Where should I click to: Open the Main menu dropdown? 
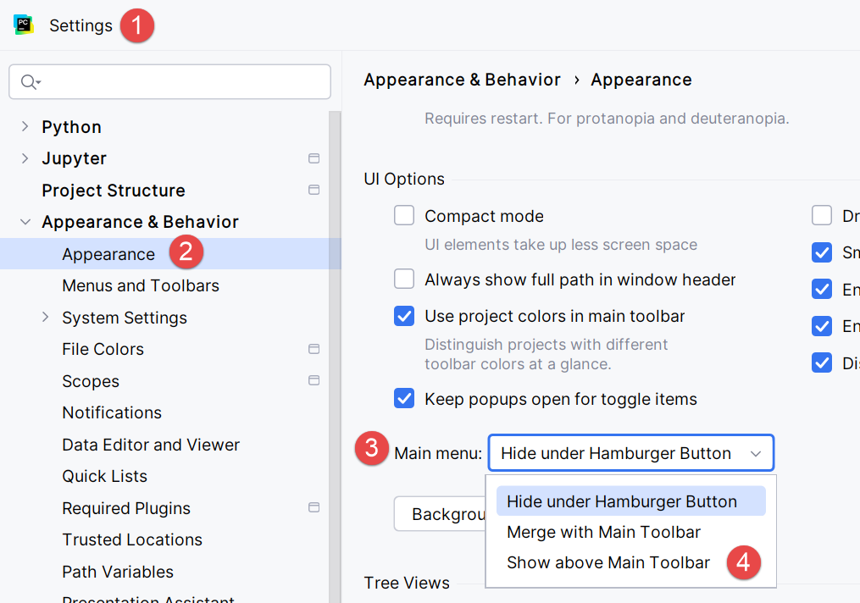tap(630, 453)
